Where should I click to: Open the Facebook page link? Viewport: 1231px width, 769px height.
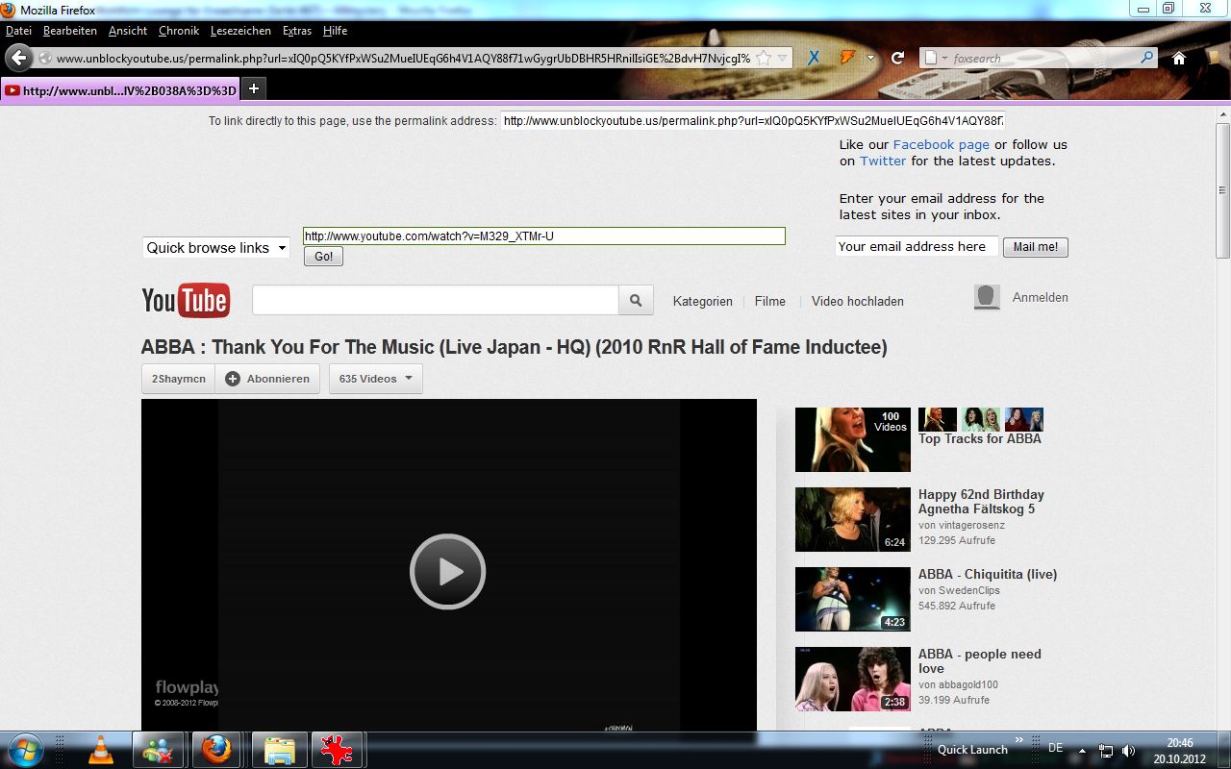tap(942, 144)
